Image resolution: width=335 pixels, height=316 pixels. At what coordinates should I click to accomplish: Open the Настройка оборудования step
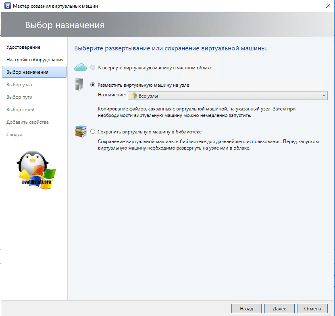pos(35,60)
